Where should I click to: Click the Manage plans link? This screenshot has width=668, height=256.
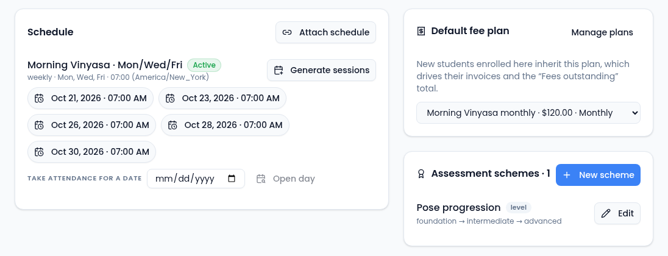(602, 32)
